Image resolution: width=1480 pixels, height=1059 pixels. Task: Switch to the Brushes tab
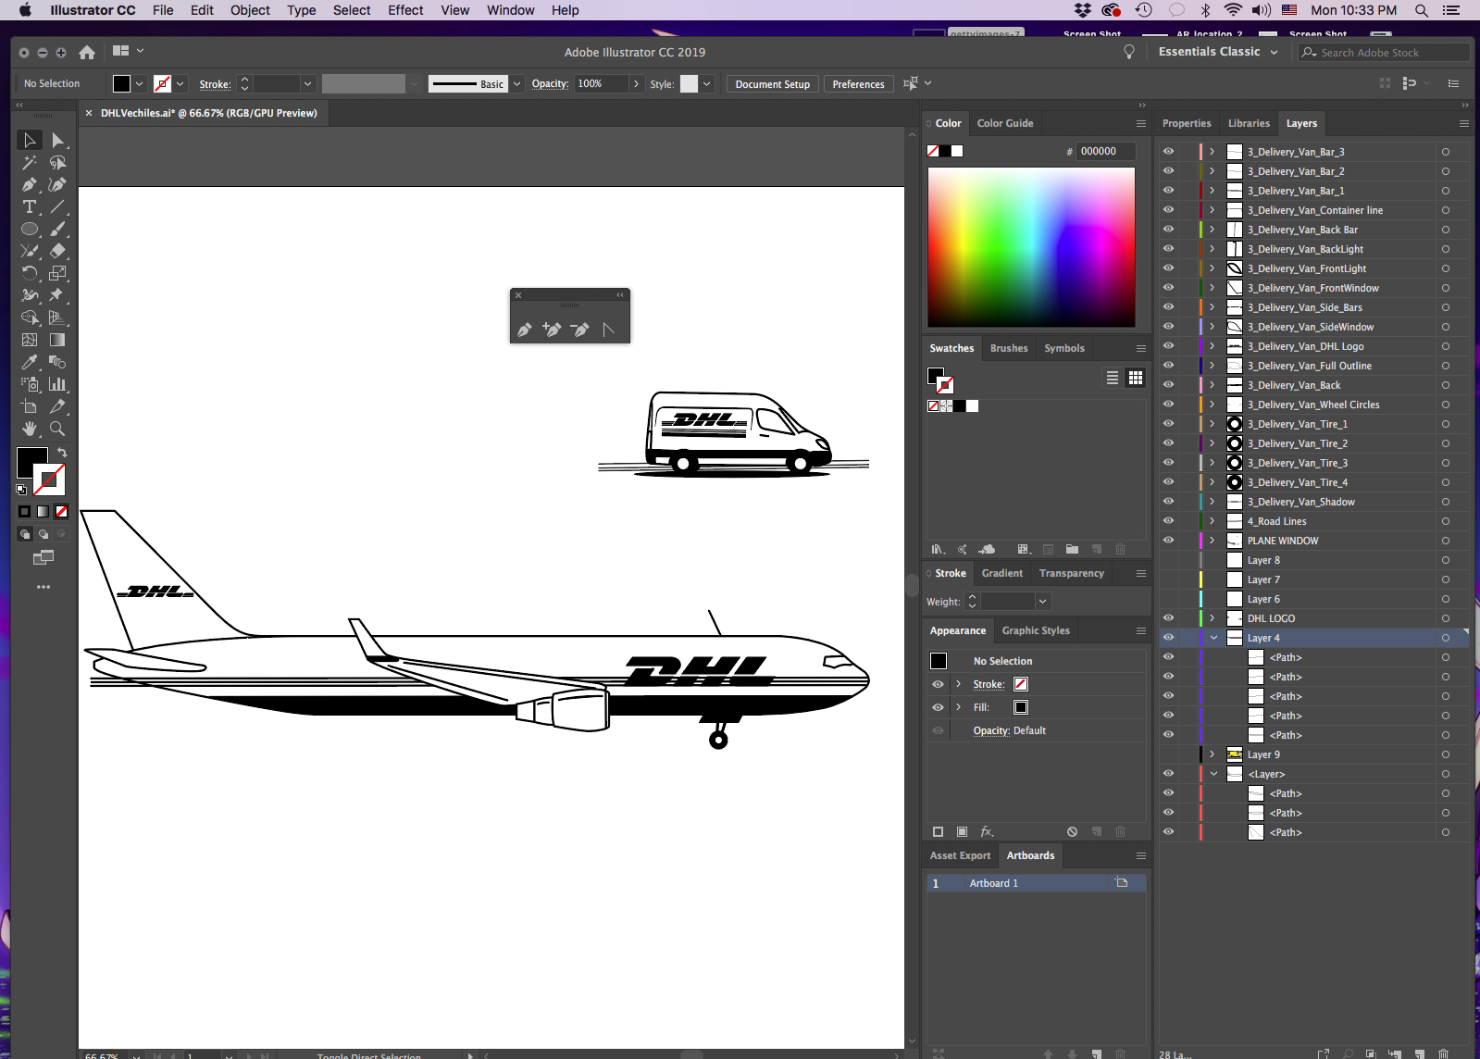coord(1009,348)
